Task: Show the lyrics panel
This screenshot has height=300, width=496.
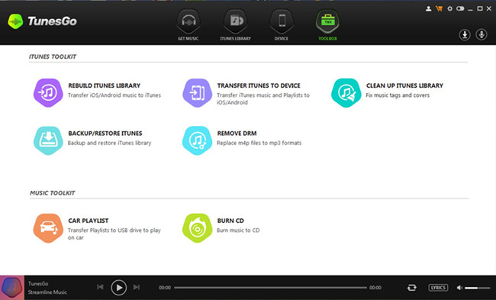Action: [438, 287]
